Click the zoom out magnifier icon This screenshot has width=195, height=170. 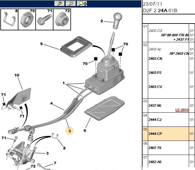(x=71, y=3)
